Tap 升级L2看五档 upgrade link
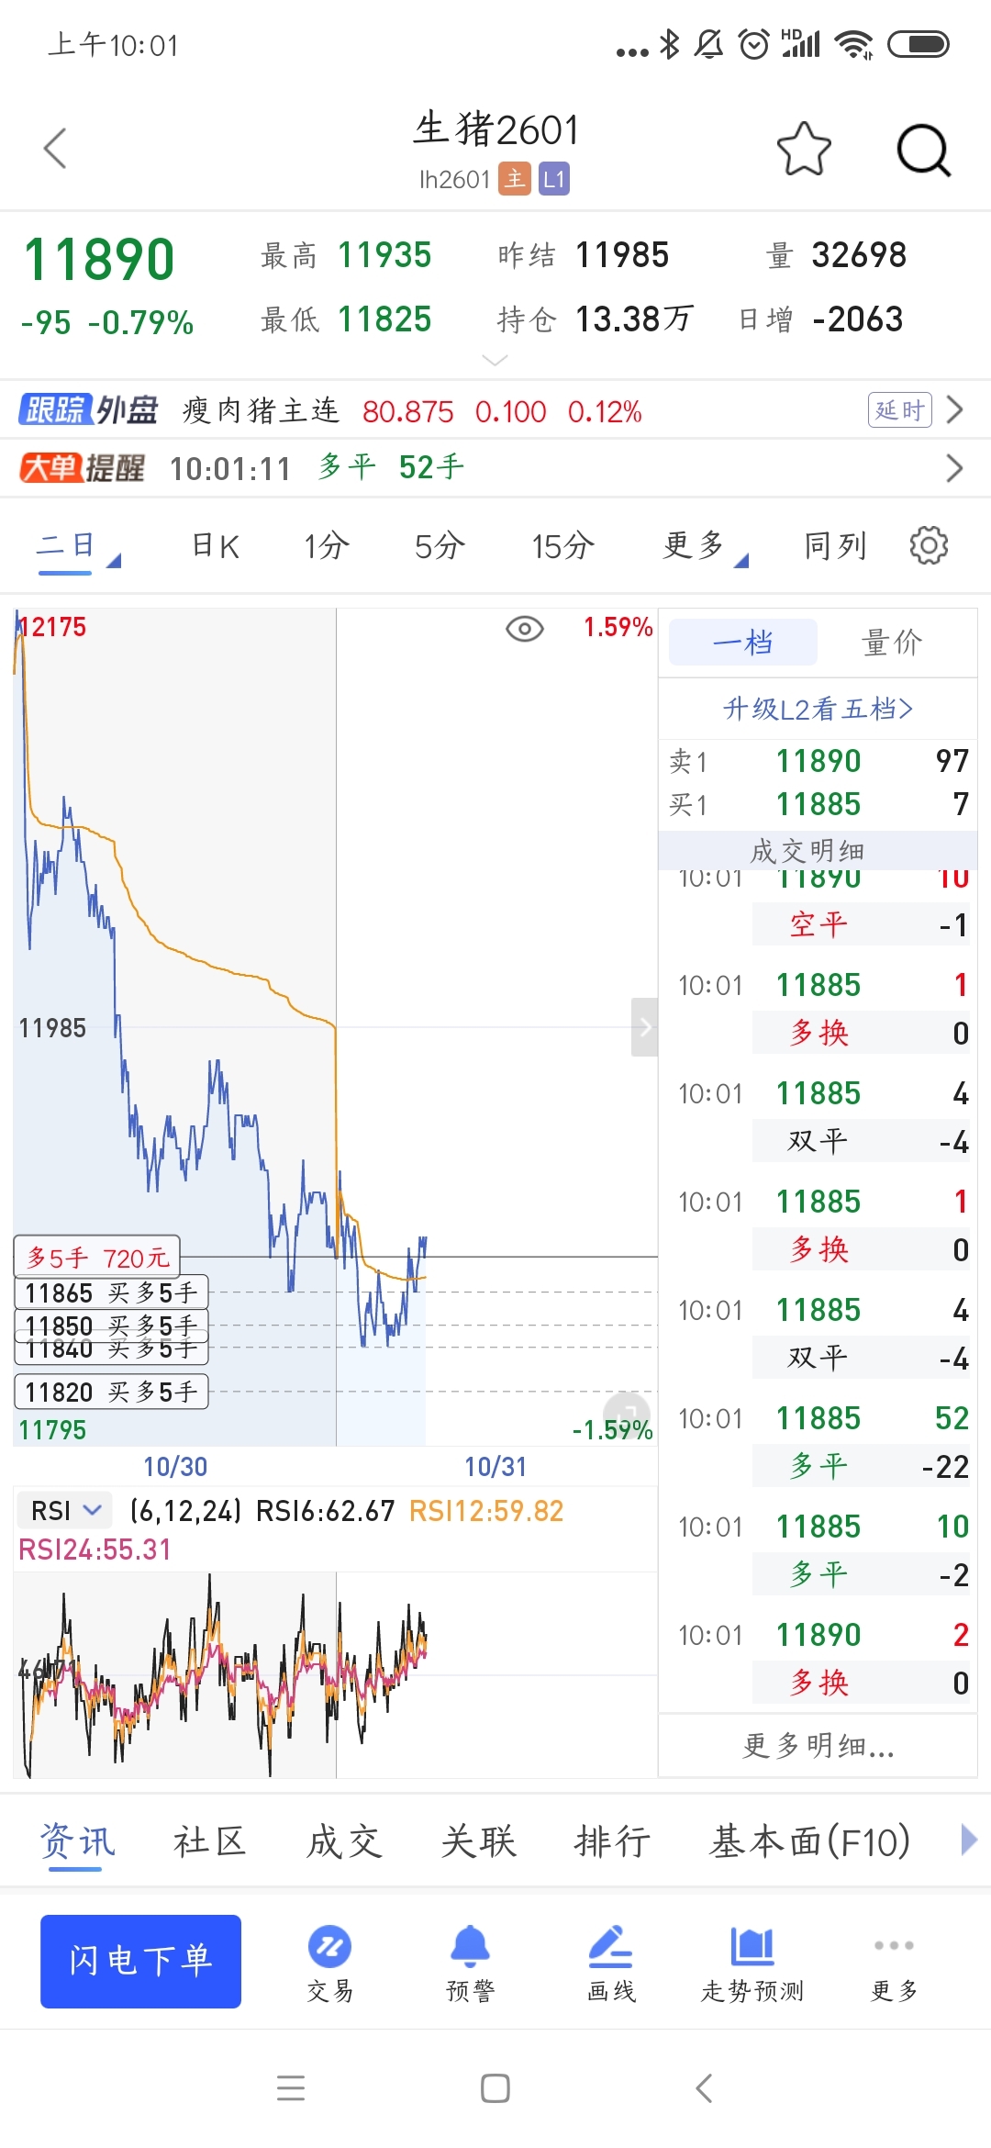The height and width of the screenshot is (2148, 991). [818, 709]
